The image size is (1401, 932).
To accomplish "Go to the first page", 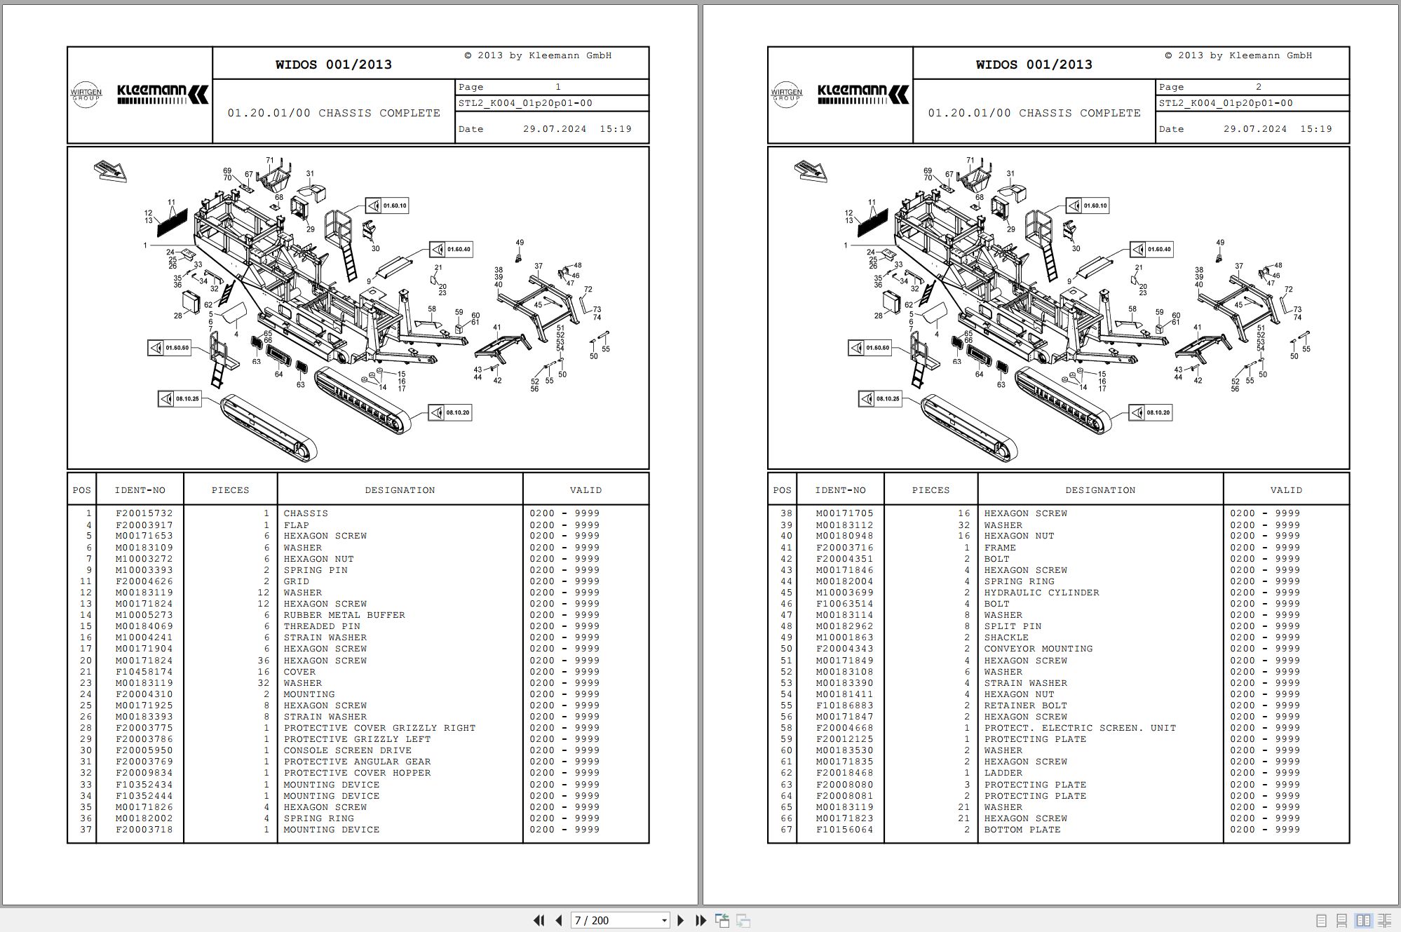I will (539, 920).
